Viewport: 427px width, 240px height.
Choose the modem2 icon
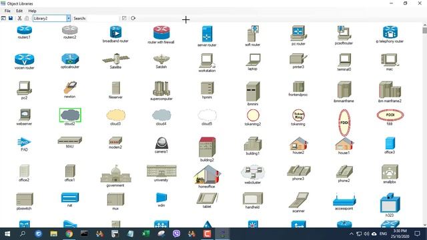(x=115, y=141)
